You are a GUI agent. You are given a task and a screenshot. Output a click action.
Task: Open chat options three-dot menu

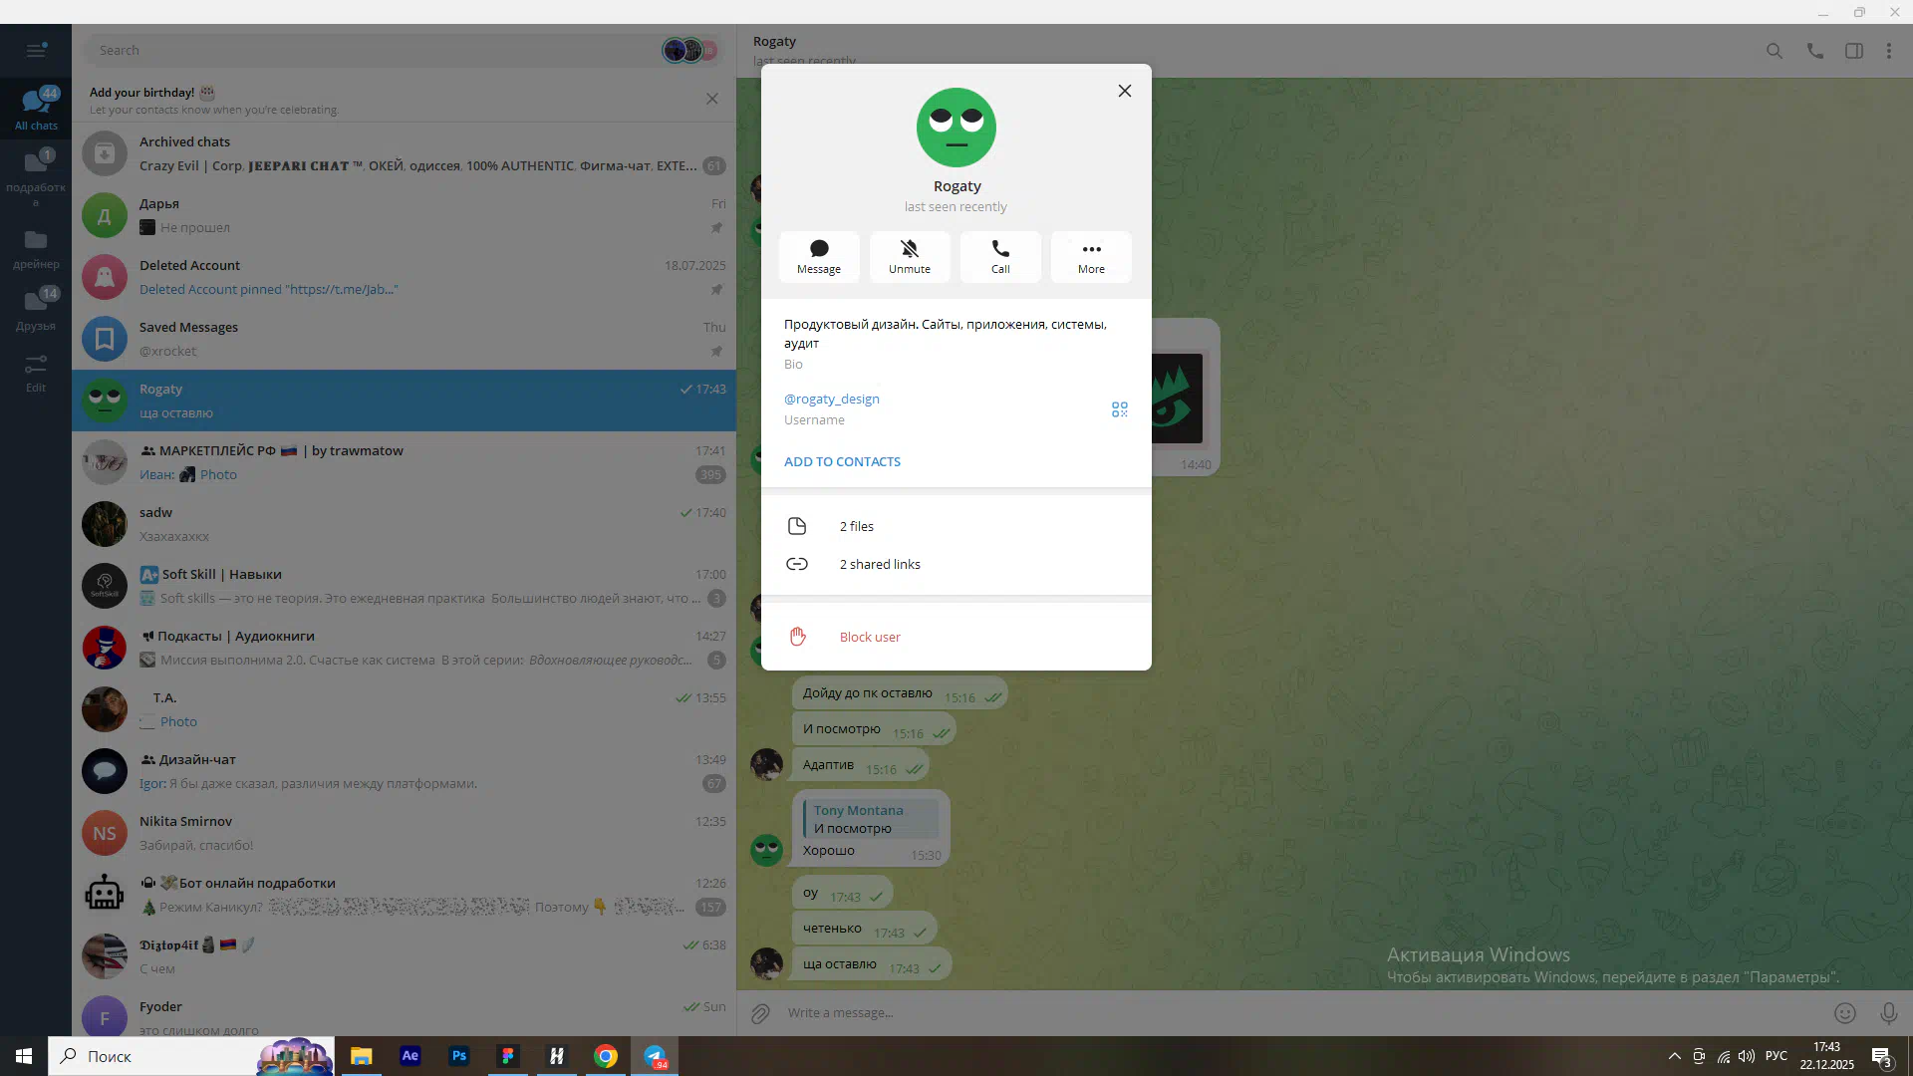[x=1888, y=50]
